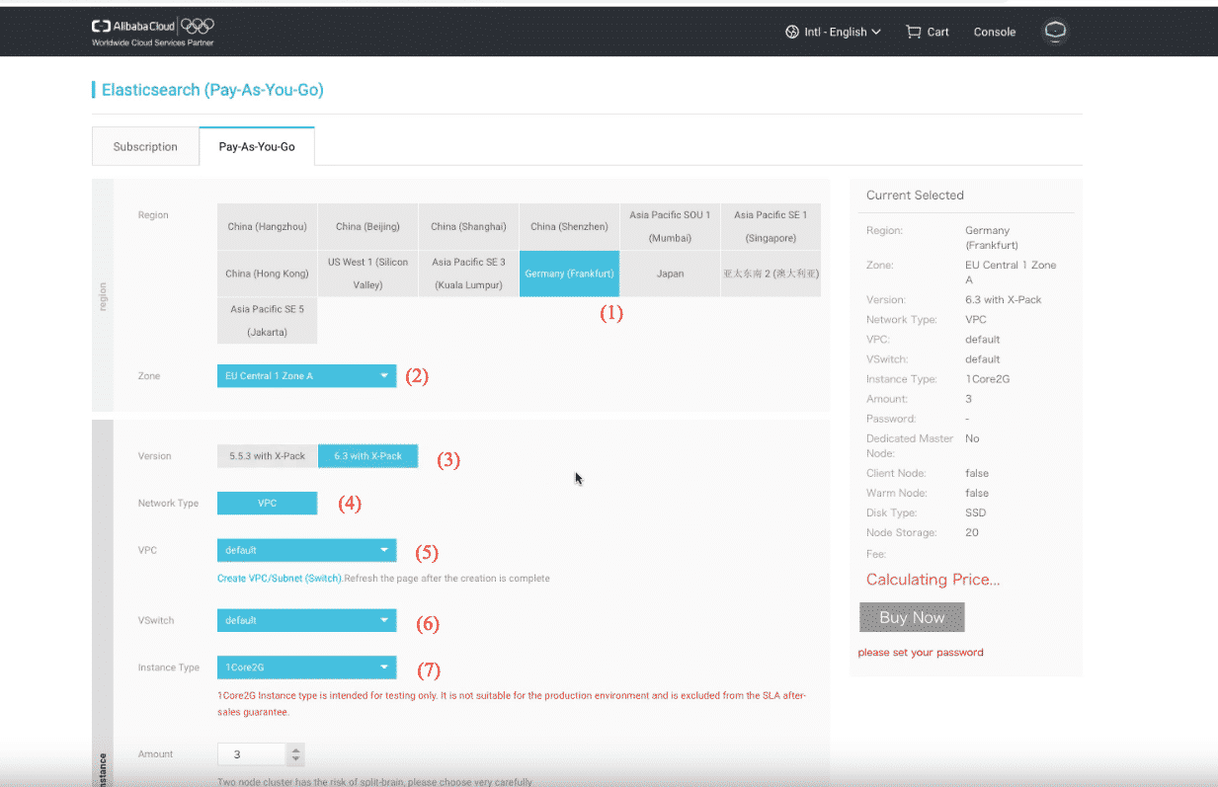Click the Amount number input field
Screen dimensions: 1218x787
(x=252, y=754)
